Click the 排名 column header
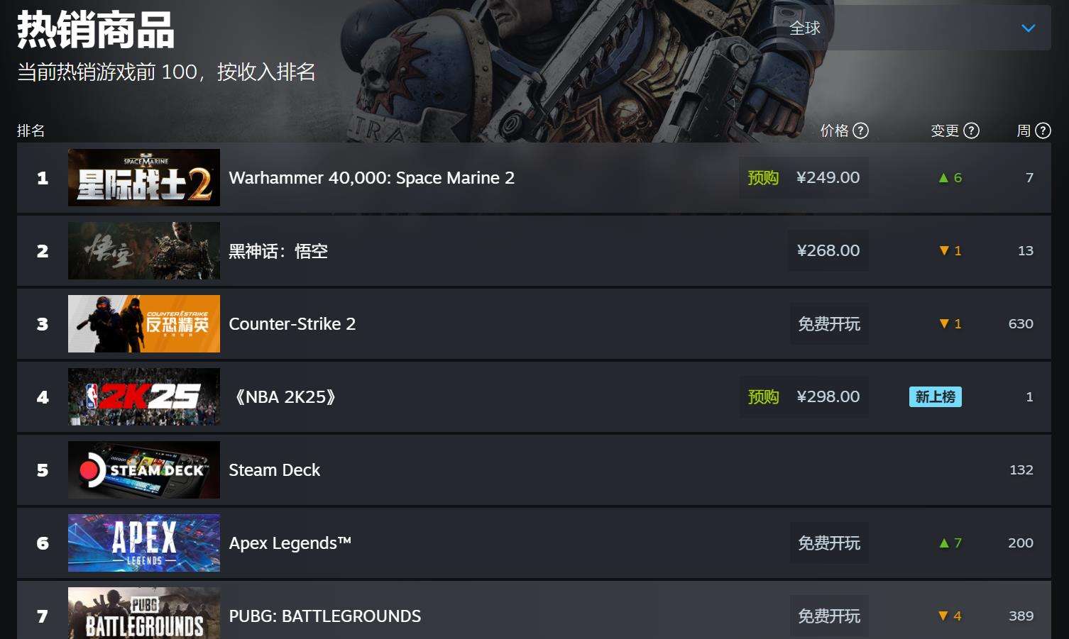Image resolution: width=1069 pixels, height=639 pixels. point(31,130)
